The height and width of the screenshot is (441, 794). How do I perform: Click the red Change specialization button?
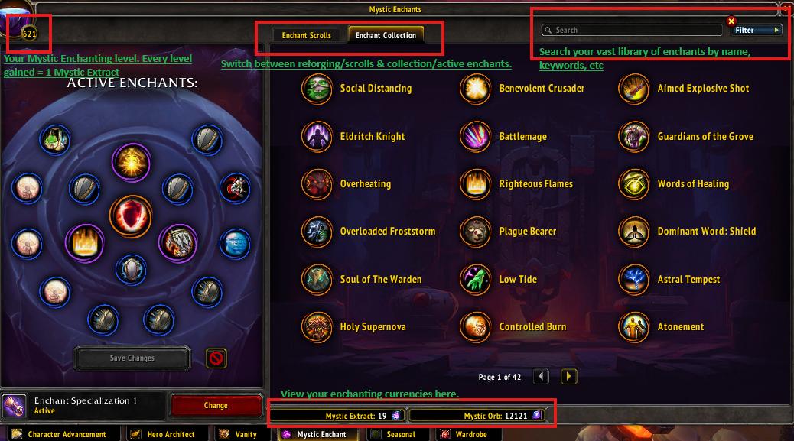216,406
